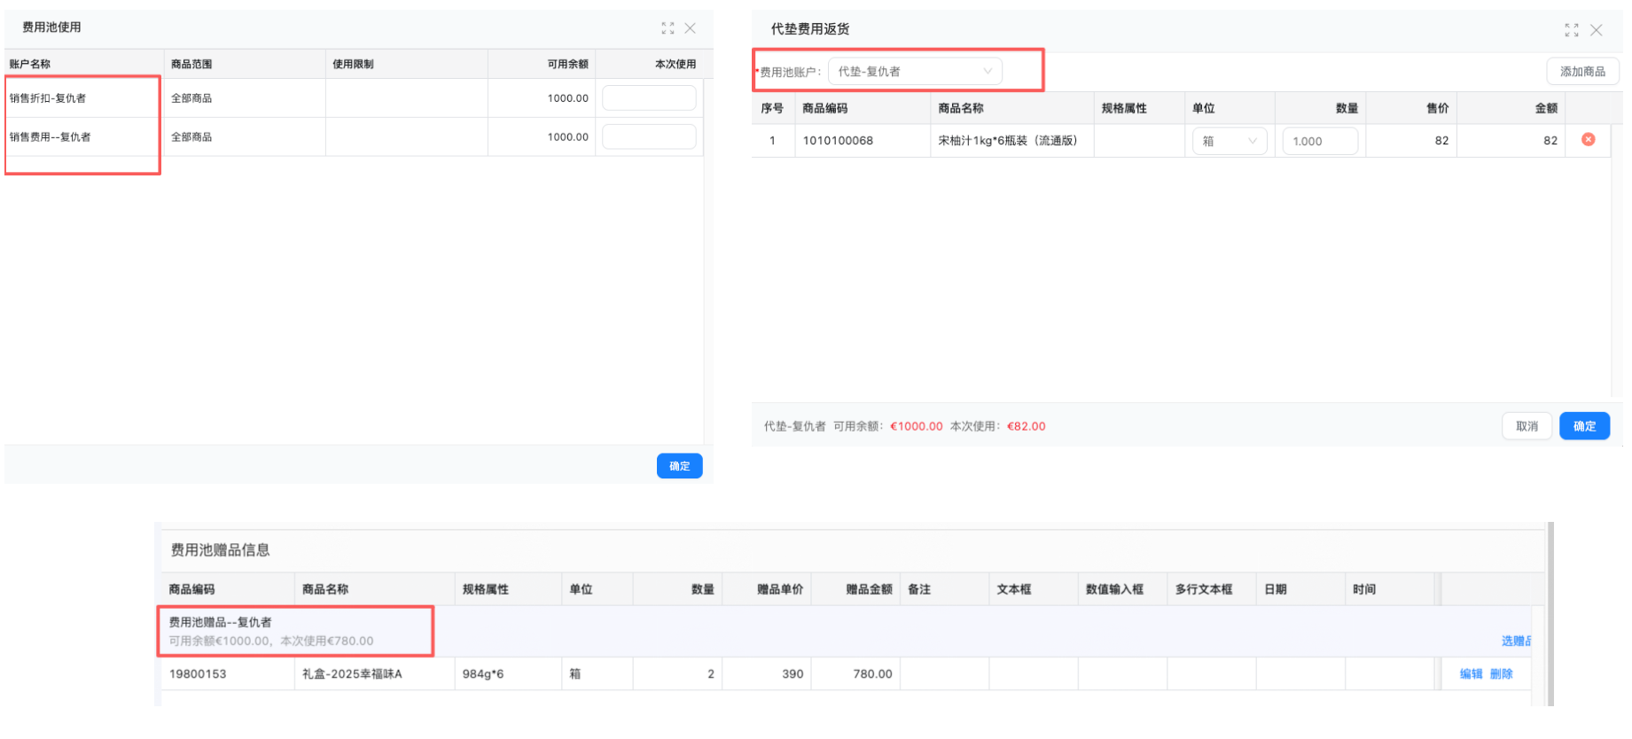
Task: Click 删除 link for 礼盒-2025幸福味A
Action: pos(1502,673)
